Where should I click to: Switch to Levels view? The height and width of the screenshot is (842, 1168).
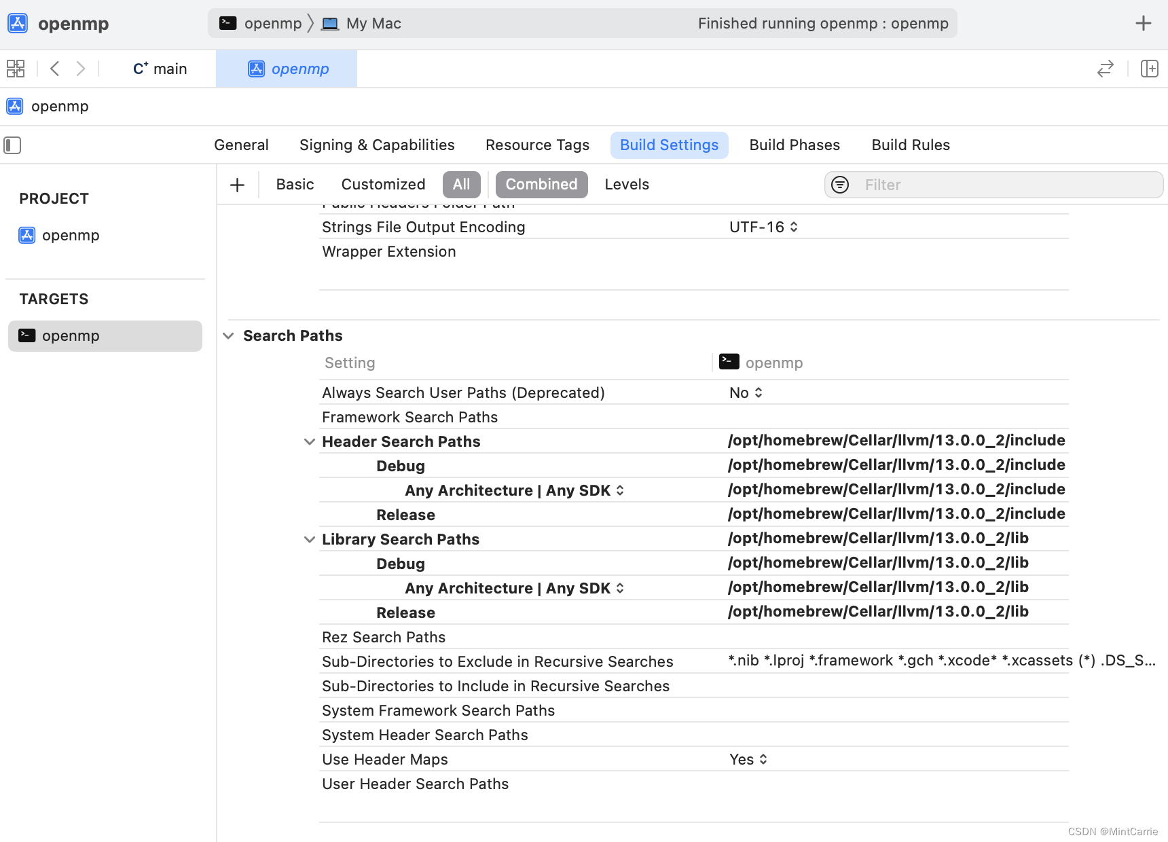tap(627, 185)
